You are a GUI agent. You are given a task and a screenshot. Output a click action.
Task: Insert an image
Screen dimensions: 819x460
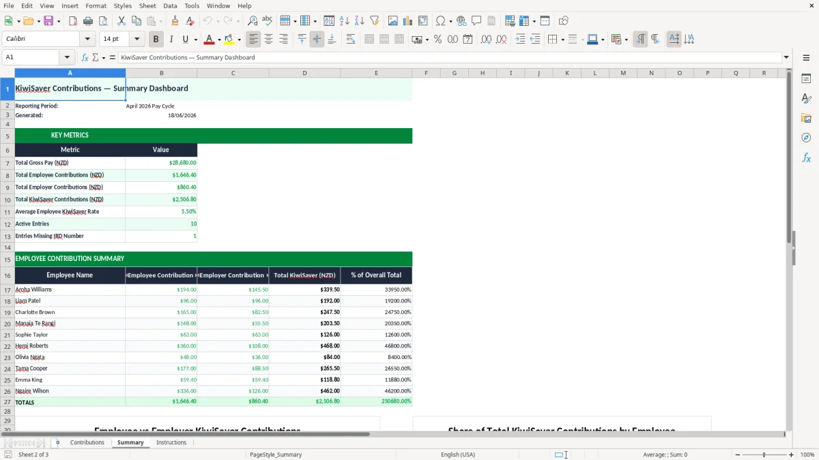point(392,21)
